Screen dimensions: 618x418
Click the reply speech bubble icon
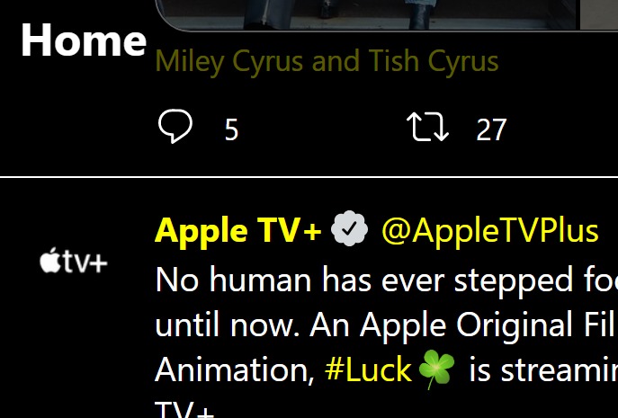(175, 128)
